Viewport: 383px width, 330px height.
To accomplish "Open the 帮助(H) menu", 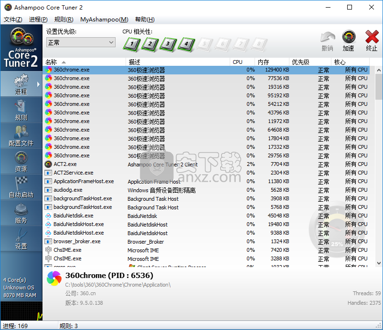I will [145, 20].
